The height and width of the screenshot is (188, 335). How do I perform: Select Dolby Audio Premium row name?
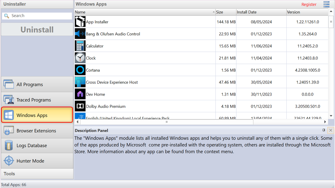[106, 106]
